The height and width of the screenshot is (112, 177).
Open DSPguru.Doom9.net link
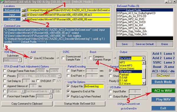129,104
